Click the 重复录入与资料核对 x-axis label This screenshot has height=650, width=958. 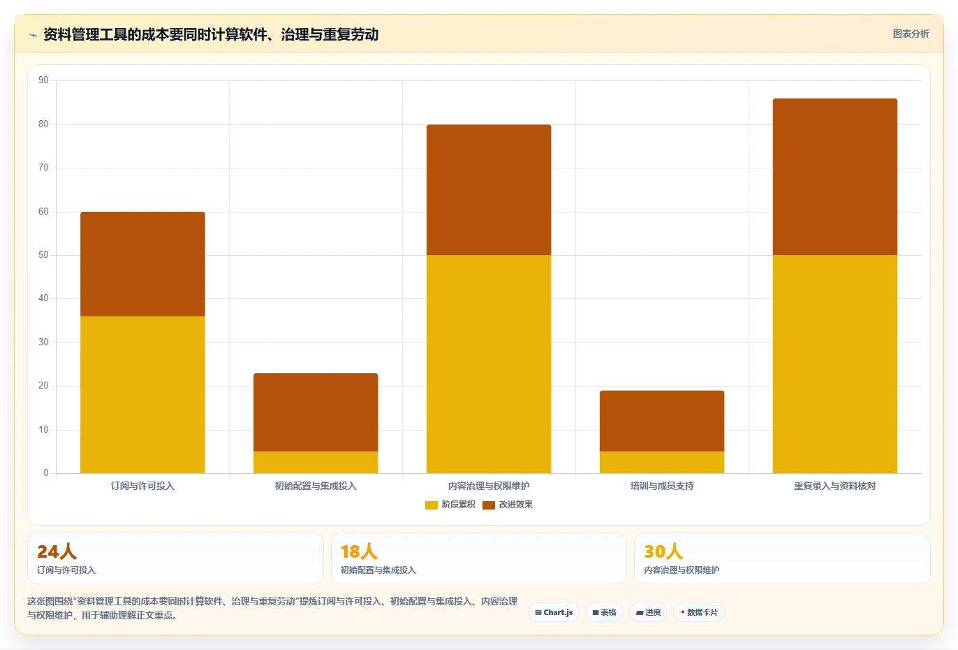[x=835, y=486]
